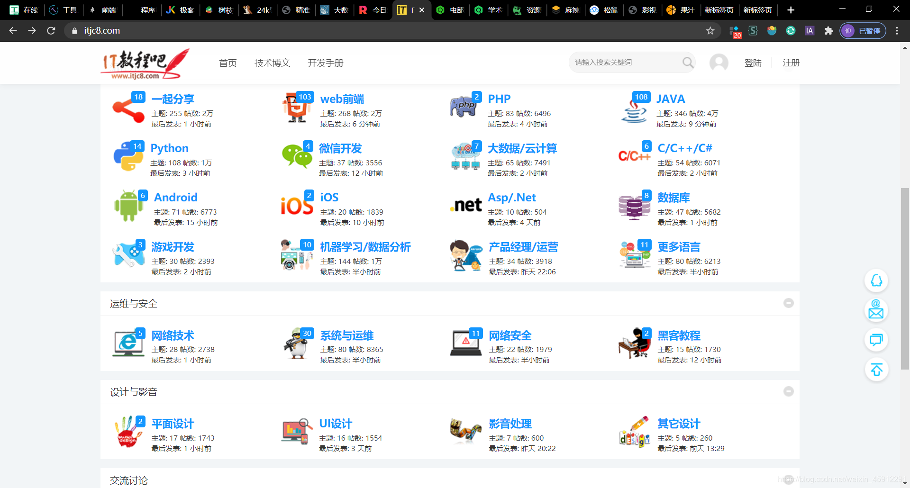
Task: Open the Python logo forum icon
Action: coord(128,156)
